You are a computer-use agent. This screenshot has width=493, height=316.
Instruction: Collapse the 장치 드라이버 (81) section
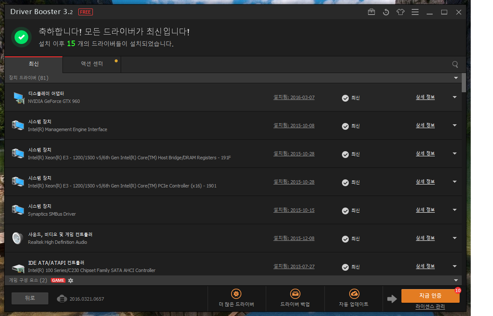coord(456,78)
